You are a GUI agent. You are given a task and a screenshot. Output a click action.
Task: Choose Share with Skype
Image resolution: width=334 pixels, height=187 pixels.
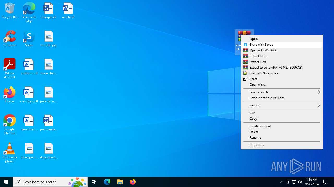pyautogui.click(x=282, y=45)
